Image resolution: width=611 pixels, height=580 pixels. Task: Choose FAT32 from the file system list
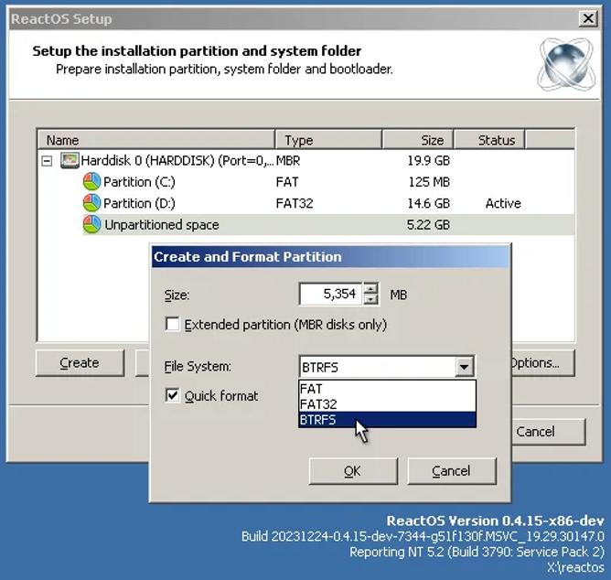(387, 404)
